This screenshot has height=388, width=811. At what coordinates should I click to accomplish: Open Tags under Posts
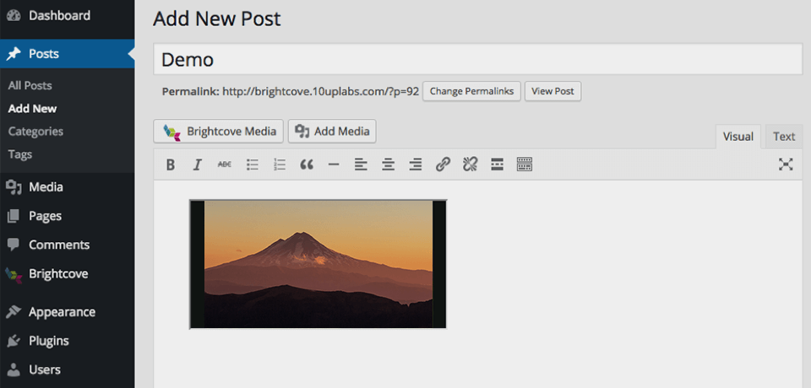pyautogui.click(x=20, y=154)
